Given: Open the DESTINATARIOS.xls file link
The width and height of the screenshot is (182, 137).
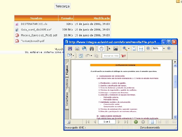Looking at the screenshot, I should [34, 24].
